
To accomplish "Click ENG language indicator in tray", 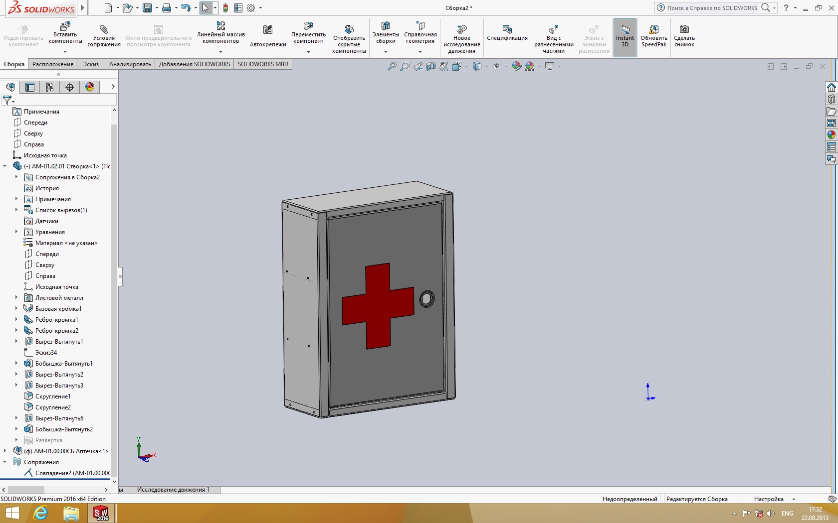I will [x=787, y=514].
